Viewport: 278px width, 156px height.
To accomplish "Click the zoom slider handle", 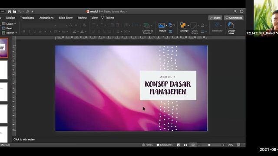I will click(209, 145).
